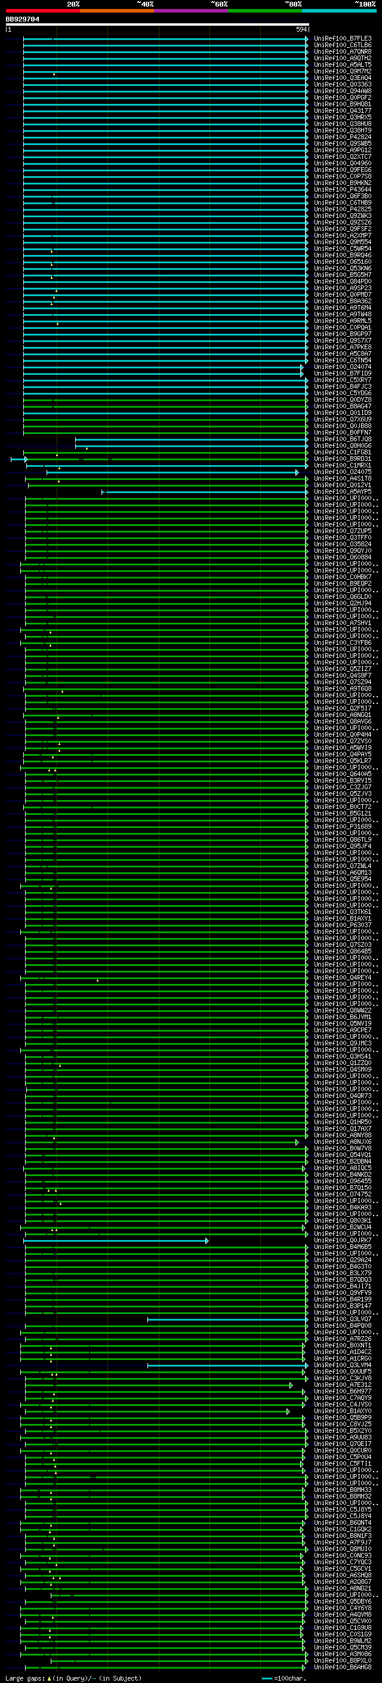Select the UniRef100_B9RD31 label

click(343, 459)
